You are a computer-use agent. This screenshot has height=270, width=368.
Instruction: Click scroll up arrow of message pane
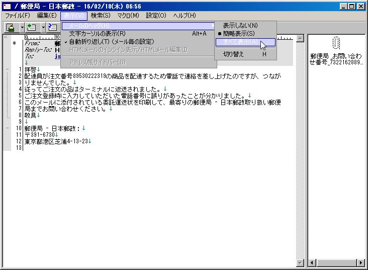[x=300, y=38]
